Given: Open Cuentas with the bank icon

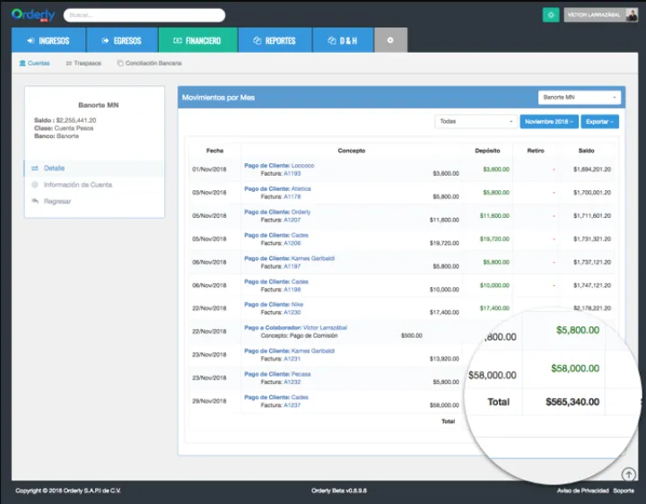Looking at the screenshot, I should [x=34, y=64].
